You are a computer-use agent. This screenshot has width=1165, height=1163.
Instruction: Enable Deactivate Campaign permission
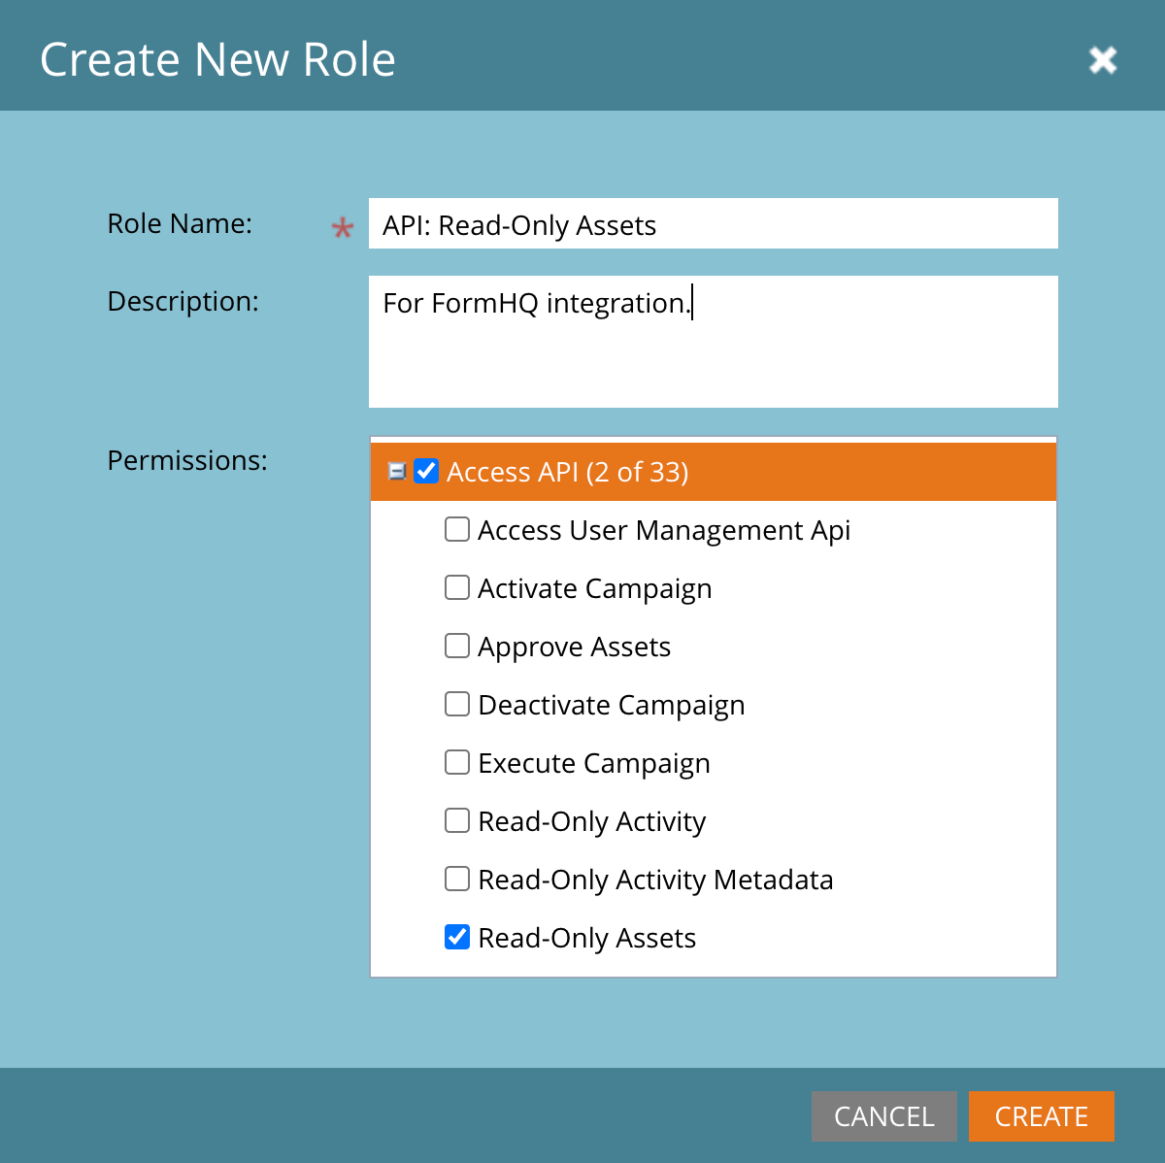pos(457,704)
